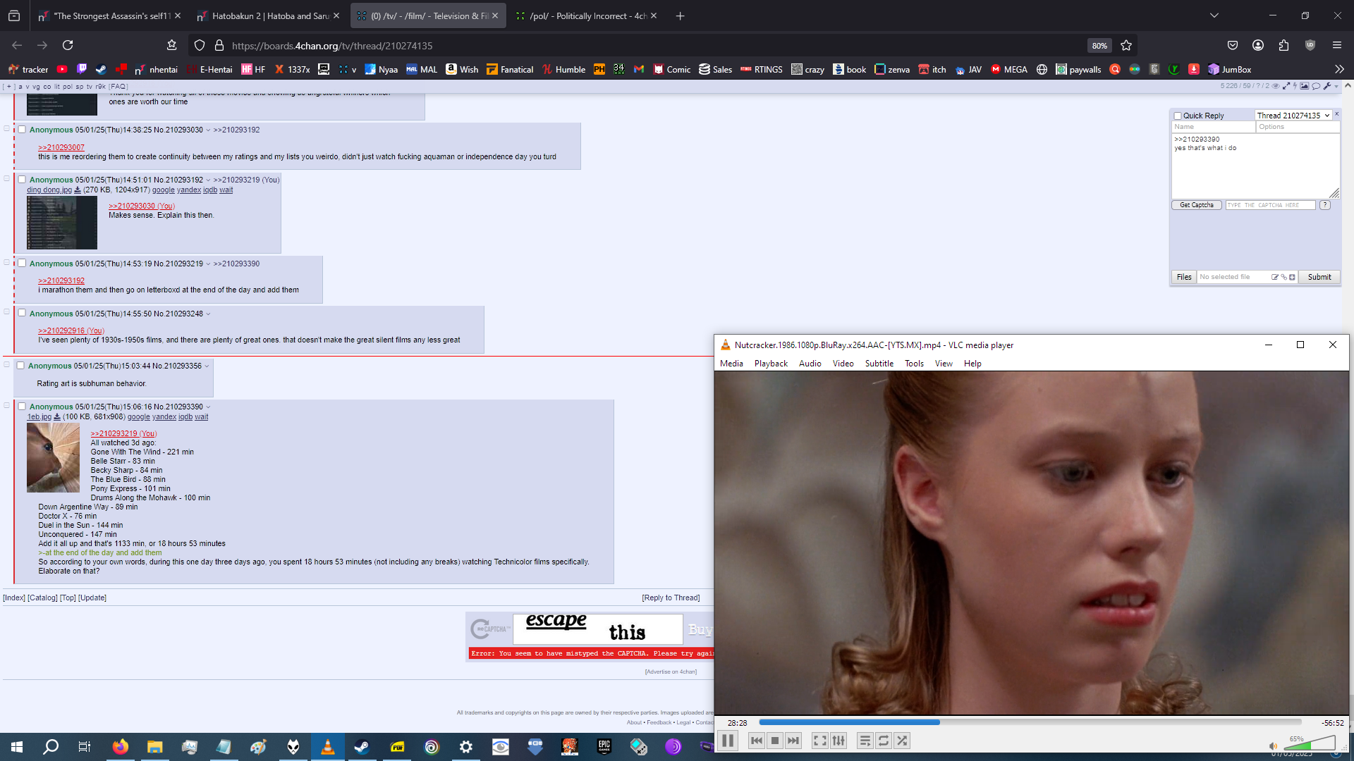This screenshot has width=1354, height=761.
Task: Check the box for post No.210293356
Action: point(20,366)
